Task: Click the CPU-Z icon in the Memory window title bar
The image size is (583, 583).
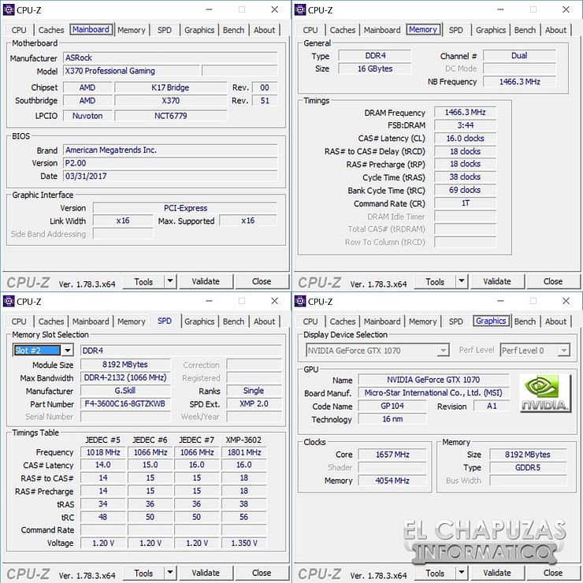Action: tap(300, 10)
